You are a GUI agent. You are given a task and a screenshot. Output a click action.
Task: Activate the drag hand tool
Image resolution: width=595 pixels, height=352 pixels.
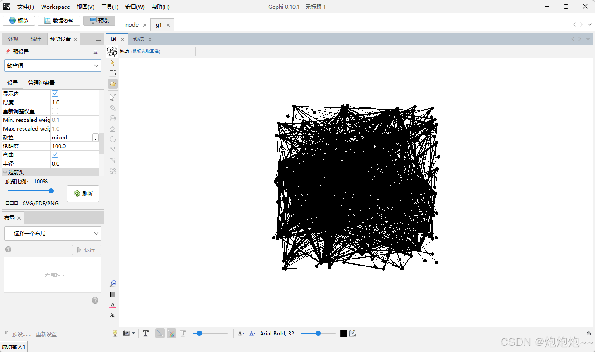point(113,84)
